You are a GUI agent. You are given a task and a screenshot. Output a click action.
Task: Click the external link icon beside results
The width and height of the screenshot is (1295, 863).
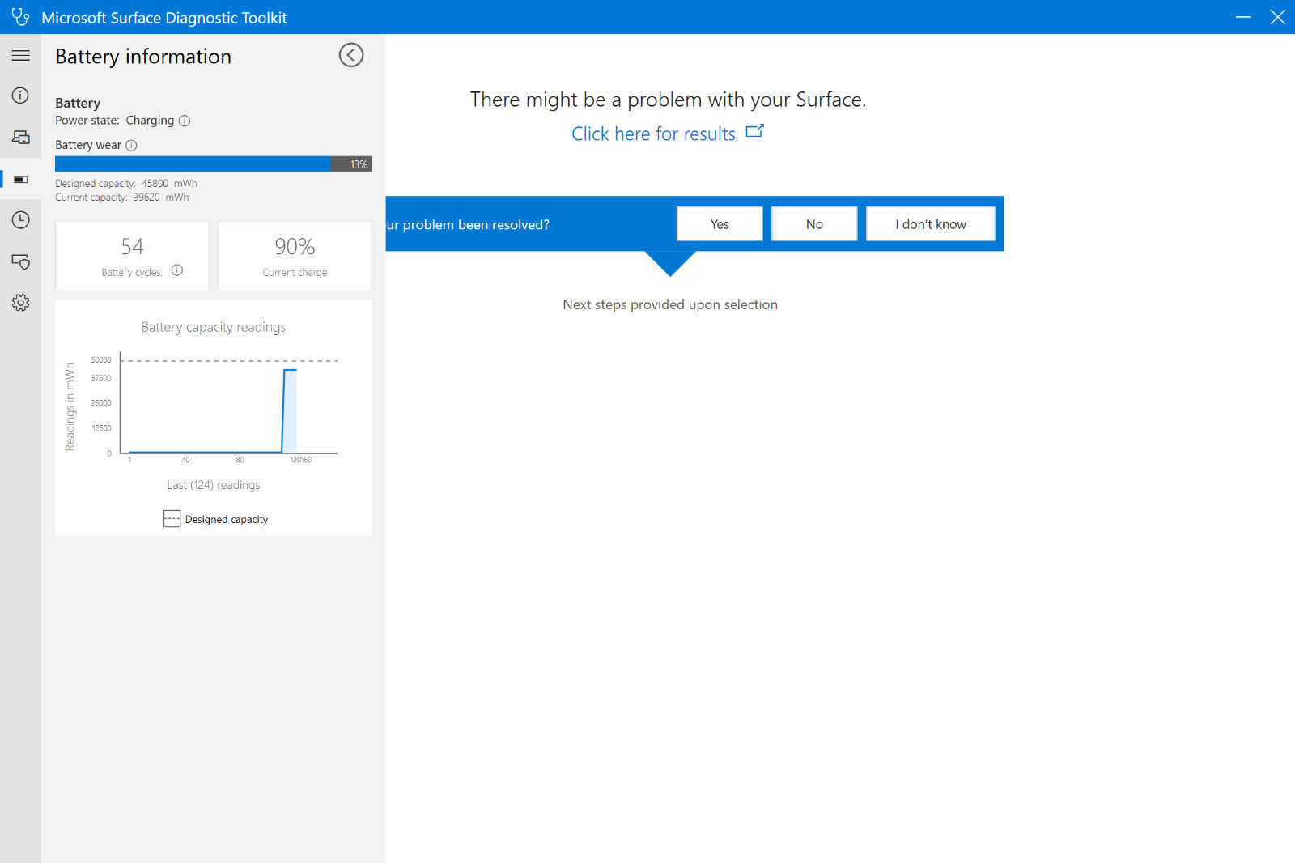pos(754,131)
